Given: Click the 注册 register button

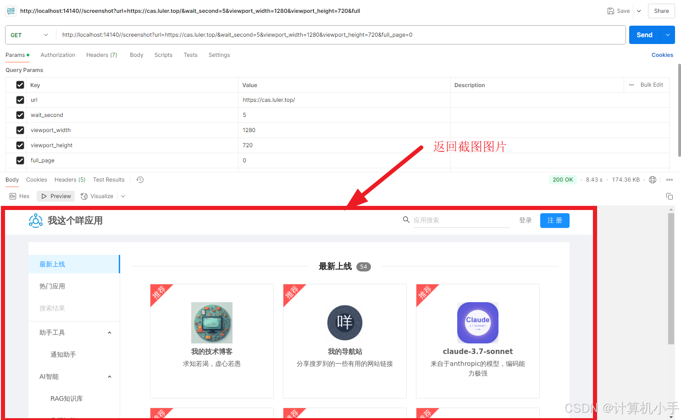Looking at the screenshot, I should click(x=554, y=221).
